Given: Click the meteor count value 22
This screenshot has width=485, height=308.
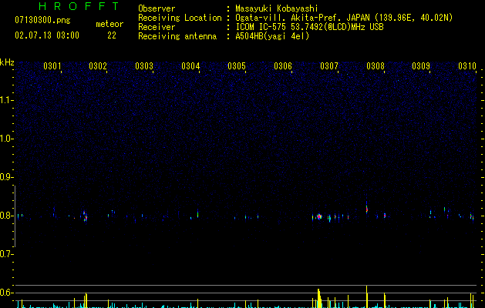Looking at the screenshot, I should [x=112, y=35].
